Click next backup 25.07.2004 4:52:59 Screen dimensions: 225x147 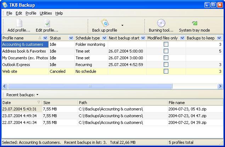[x=126, y=65]
